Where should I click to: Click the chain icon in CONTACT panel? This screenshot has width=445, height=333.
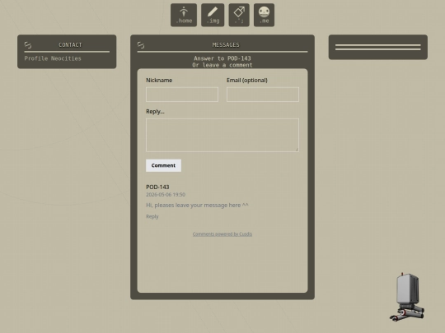(x=28, y=45)
